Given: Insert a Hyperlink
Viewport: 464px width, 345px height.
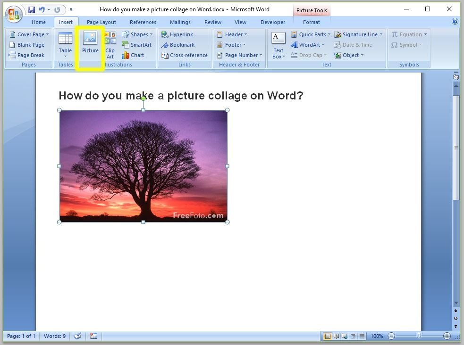Looking at the screenshot, I should [177, 34].
